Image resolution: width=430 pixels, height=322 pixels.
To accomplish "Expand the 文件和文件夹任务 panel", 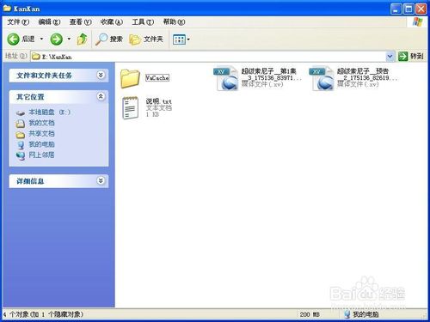I will [101, 76].
